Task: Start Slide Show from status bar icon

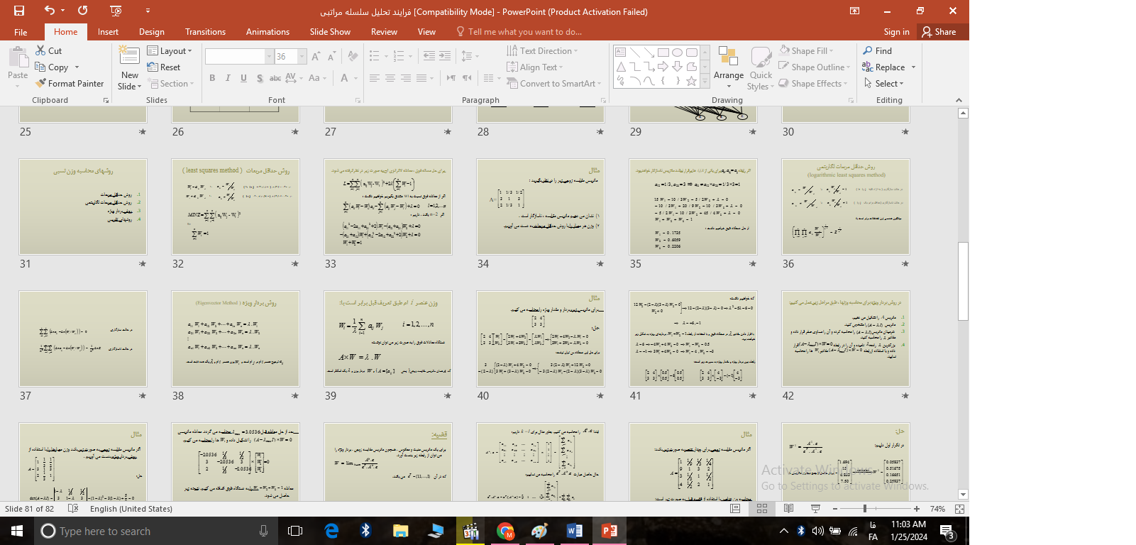Action: tap(815, 509)
